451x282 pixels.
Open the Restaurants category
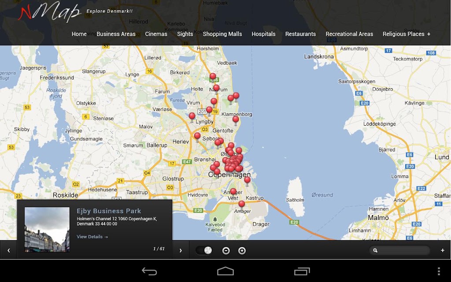[300, 34]
